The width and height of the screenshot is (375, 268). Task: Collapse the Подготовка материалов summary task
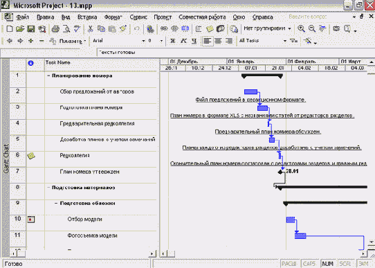[48, 188]
